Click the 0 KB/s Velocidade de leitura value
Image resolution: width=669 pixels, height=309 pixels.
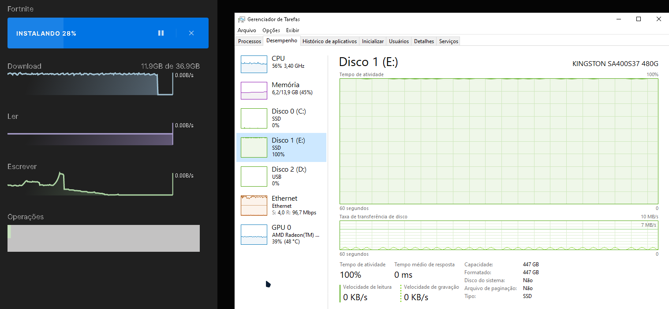tap(355, 298)
